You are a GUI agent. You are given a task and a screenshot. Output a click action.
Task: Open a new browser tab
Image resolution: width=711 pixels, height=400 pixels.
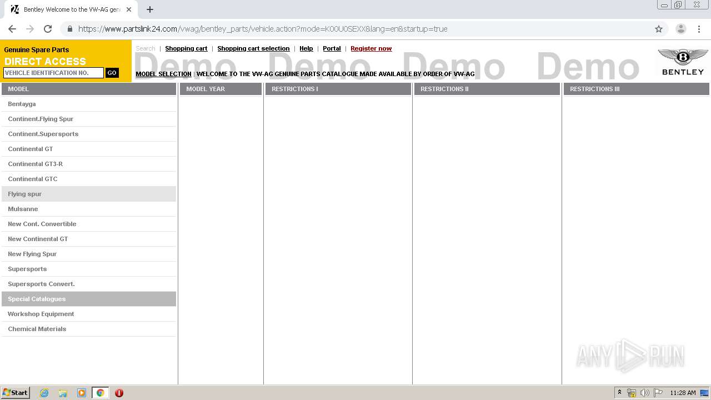point(150,9)
